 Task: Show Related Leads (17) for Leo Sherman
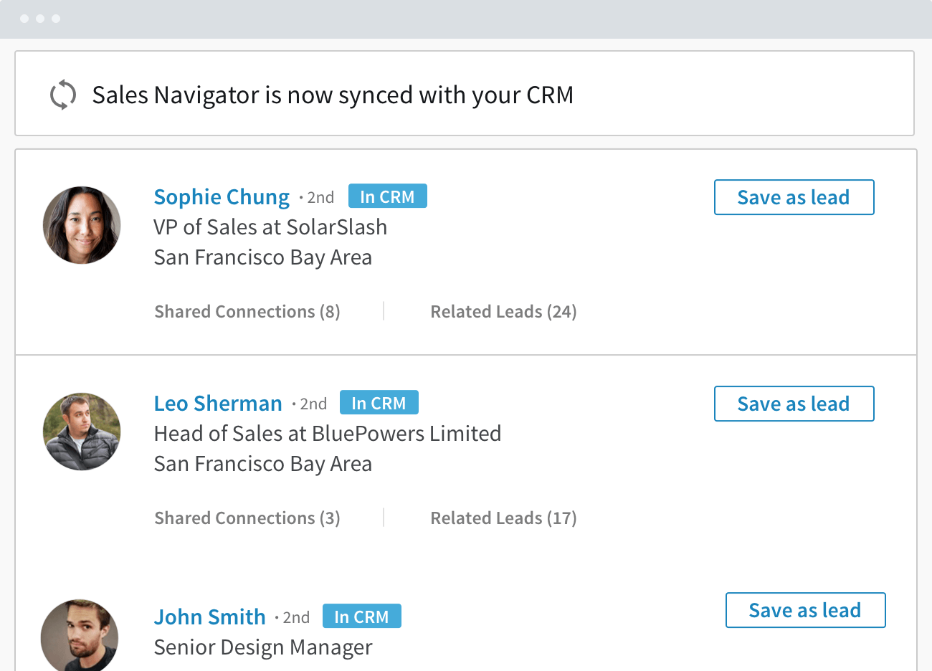pyautogui.click(x=503, y=518)
